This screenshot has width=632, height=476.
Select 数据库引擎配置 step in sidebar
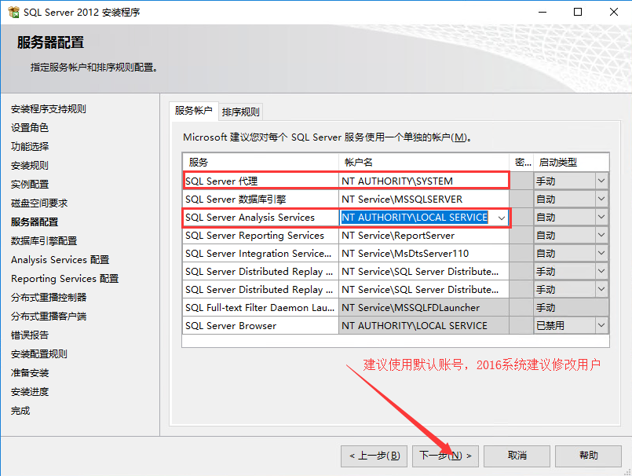[44, 241]
